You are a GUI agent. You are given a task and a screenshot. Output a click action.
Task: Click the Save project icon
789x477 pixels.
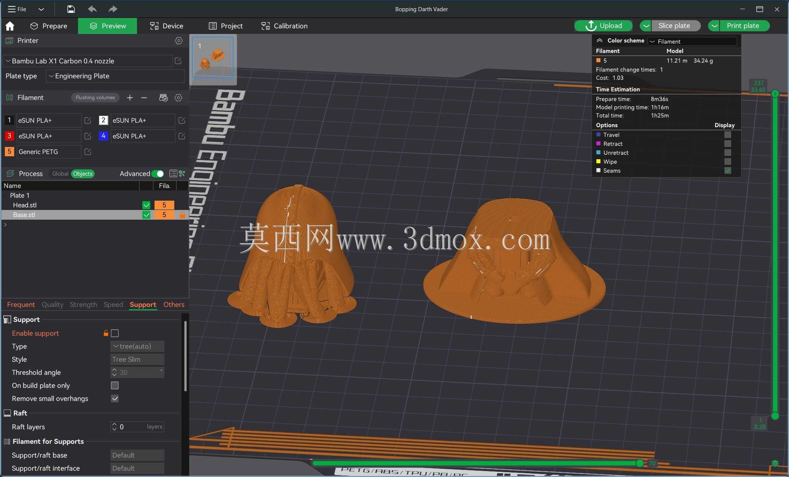tap(71, 9)
